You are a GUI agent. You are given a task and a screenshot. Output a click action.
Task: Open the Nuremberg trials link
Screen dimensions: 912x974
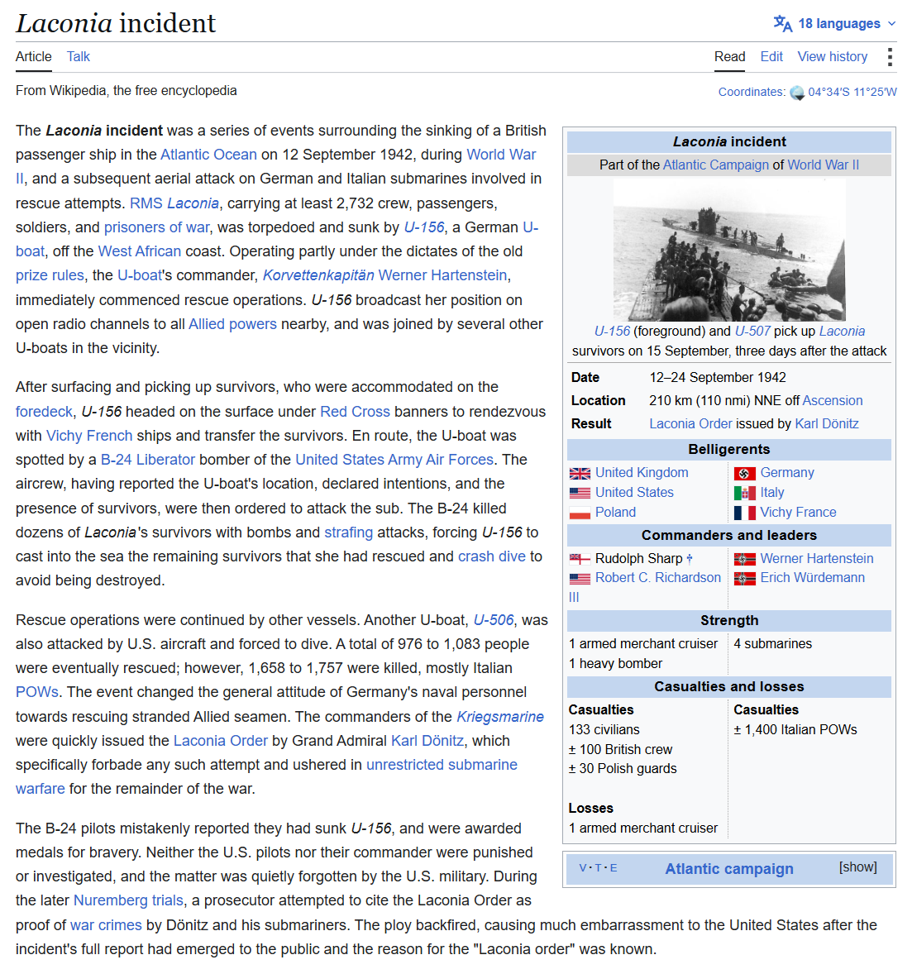click(x=128, y=900)
